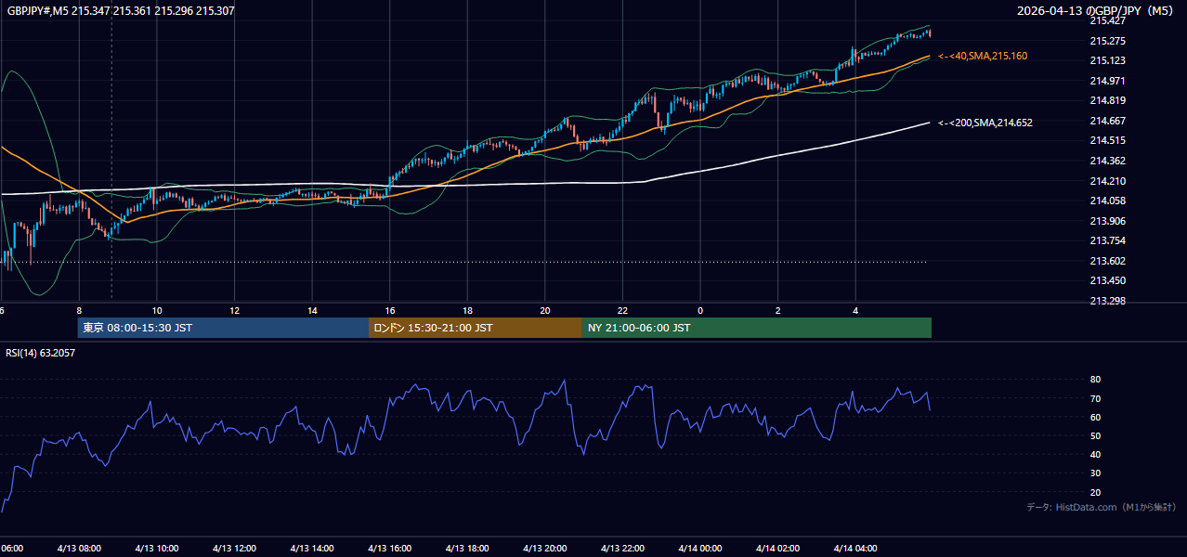The height and width of the screenshot is (557, 1187).
Task: Click RSI scale value 30
Action: [x=1095, y=473]
